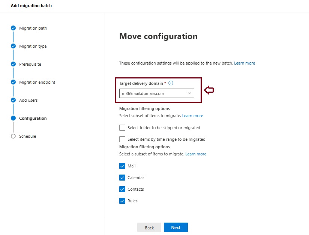Untick the Contacts checkbox
The width and height of the screenshot is (309, 235).
[122, 189]
